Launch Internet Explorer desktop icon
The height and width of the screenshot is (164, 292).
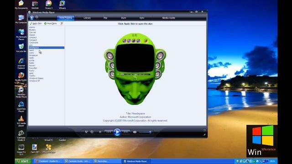[21, 64]
